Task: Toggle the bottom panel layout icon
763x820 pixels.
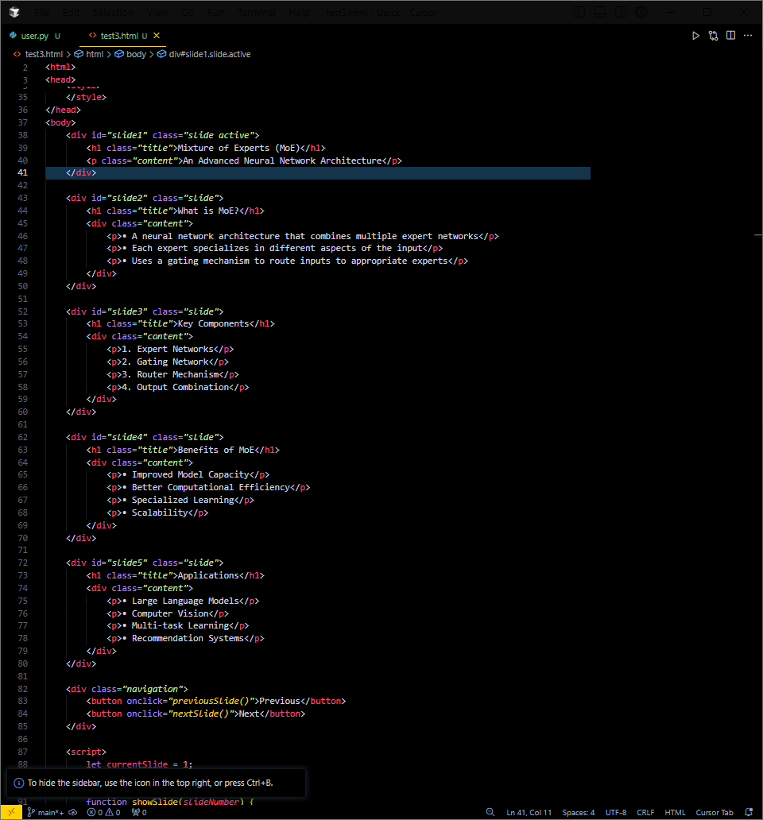Action: (600, 12)
